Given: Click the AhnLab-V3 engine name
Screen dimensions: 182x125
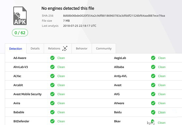Looking at the screenshot, I should pos(21,67).
